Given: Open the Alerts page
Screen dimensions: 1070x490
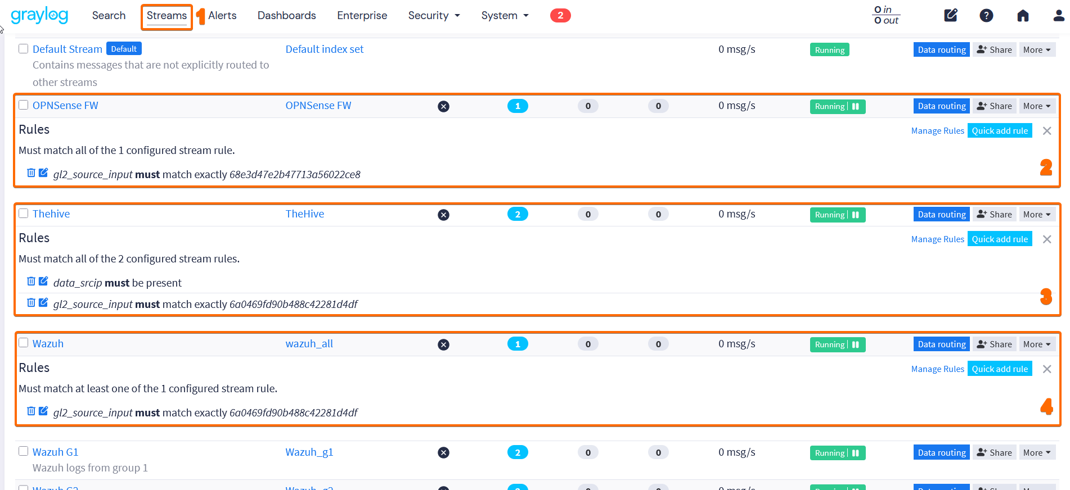Looking at the screenshot, I should 222,16.
